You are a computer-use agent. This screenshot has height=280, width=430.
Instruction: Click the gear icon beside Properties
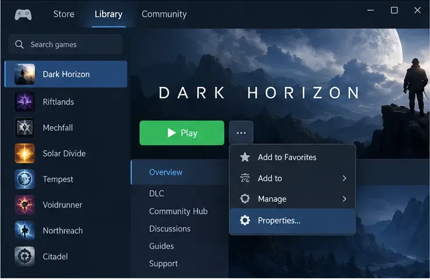click(x=245, y=220)
